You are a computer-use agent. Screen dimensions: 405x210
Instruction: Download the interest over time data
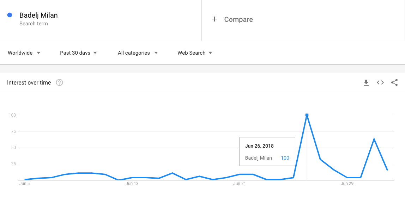[x=366, y=82]
